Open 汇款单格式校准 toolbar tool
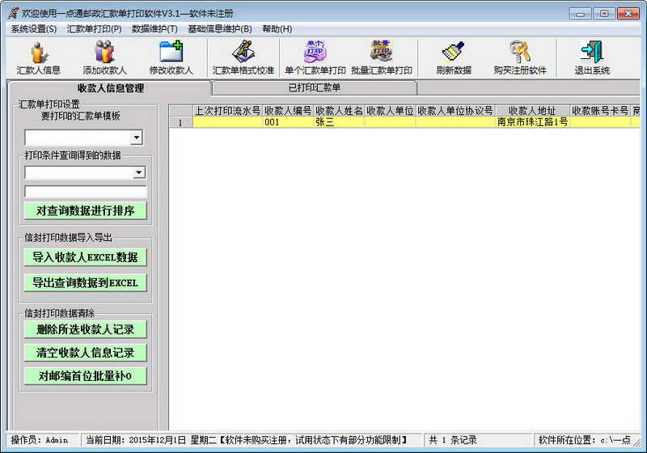 coord(243,57)
